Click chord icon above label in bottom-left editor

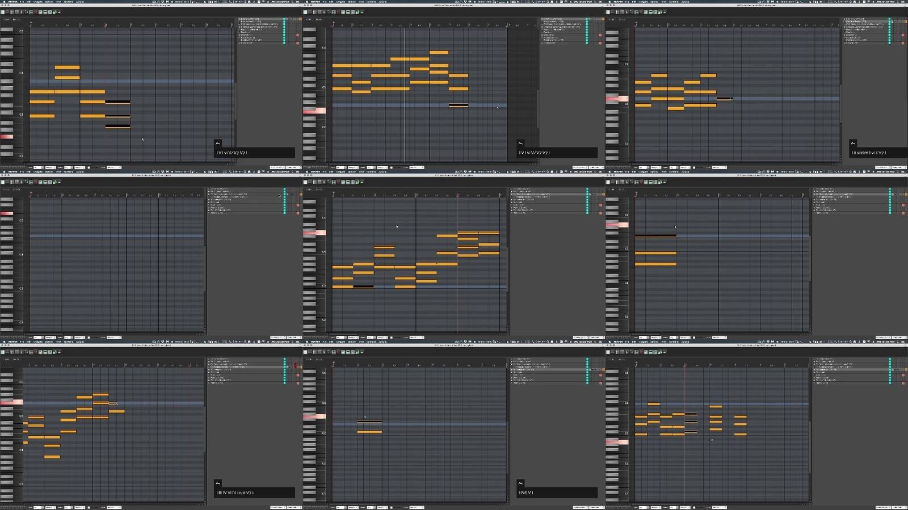(218, 483)
